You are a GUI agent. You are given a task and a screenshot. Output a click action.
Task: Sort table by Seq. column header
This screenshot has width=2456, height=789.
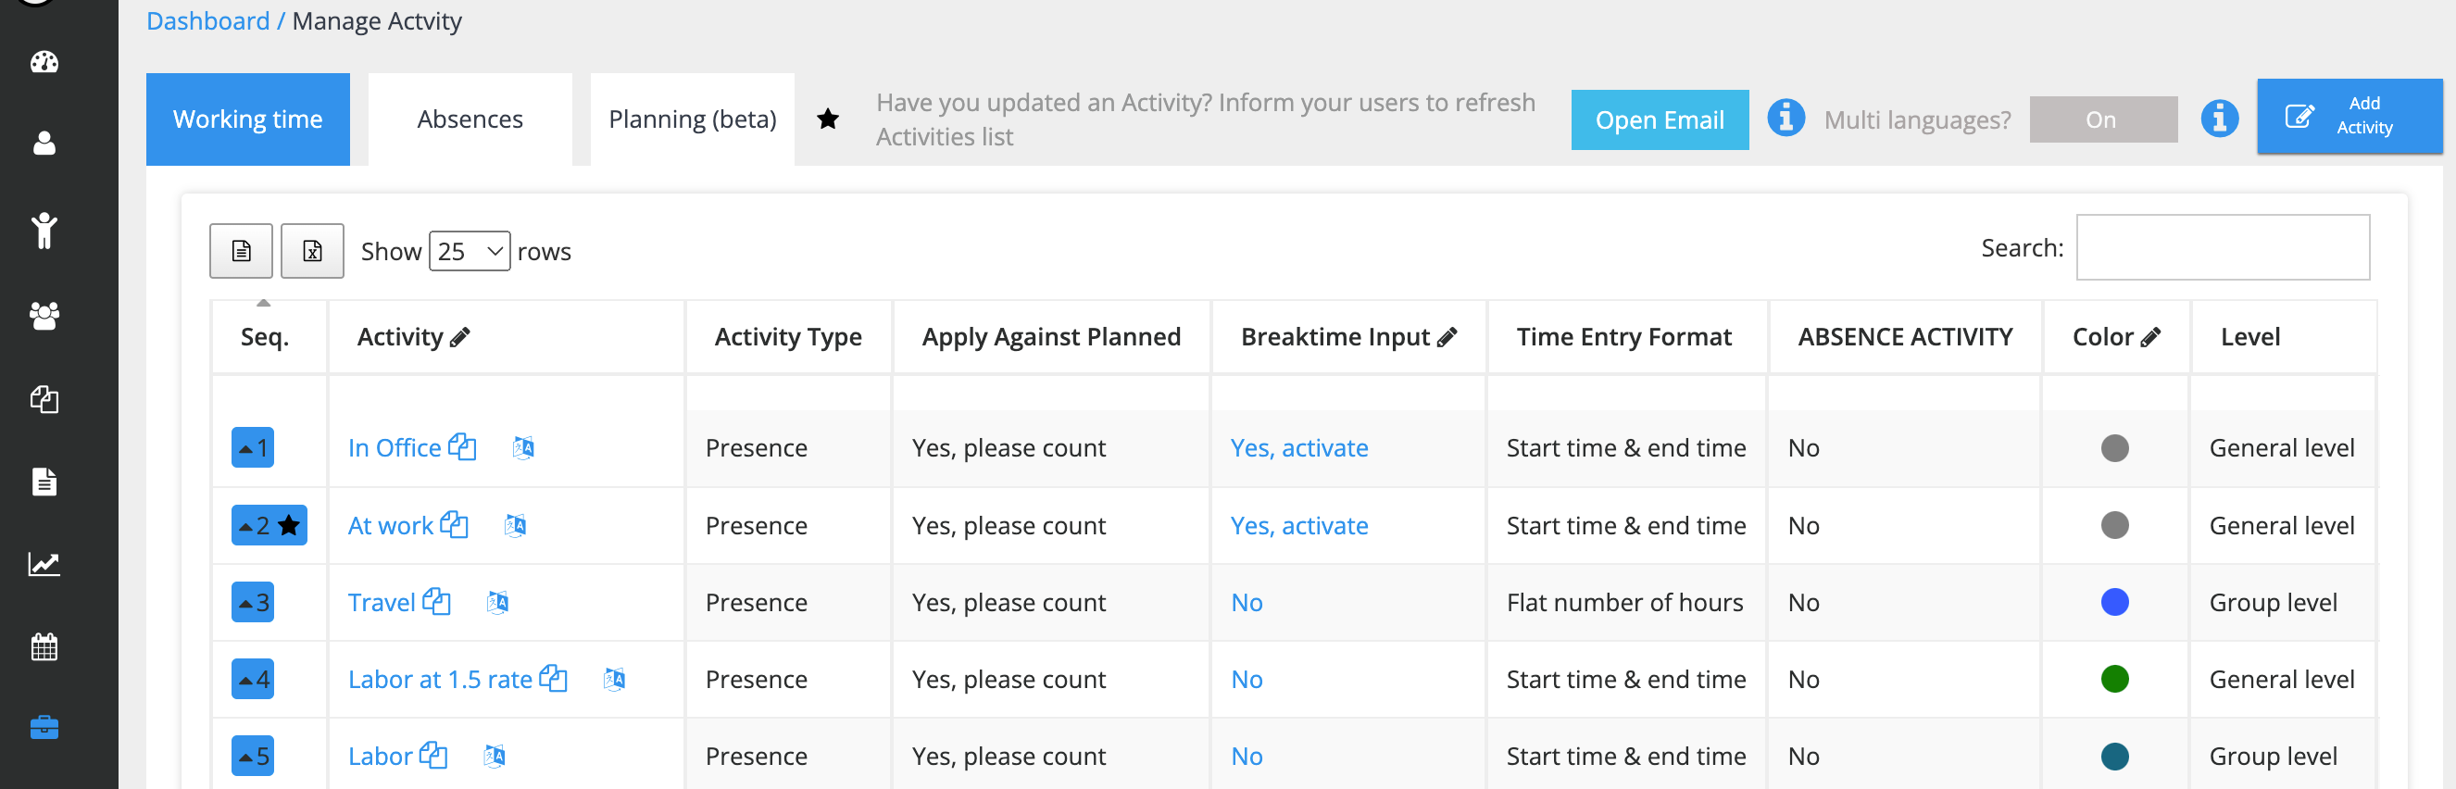pos(264,336)
